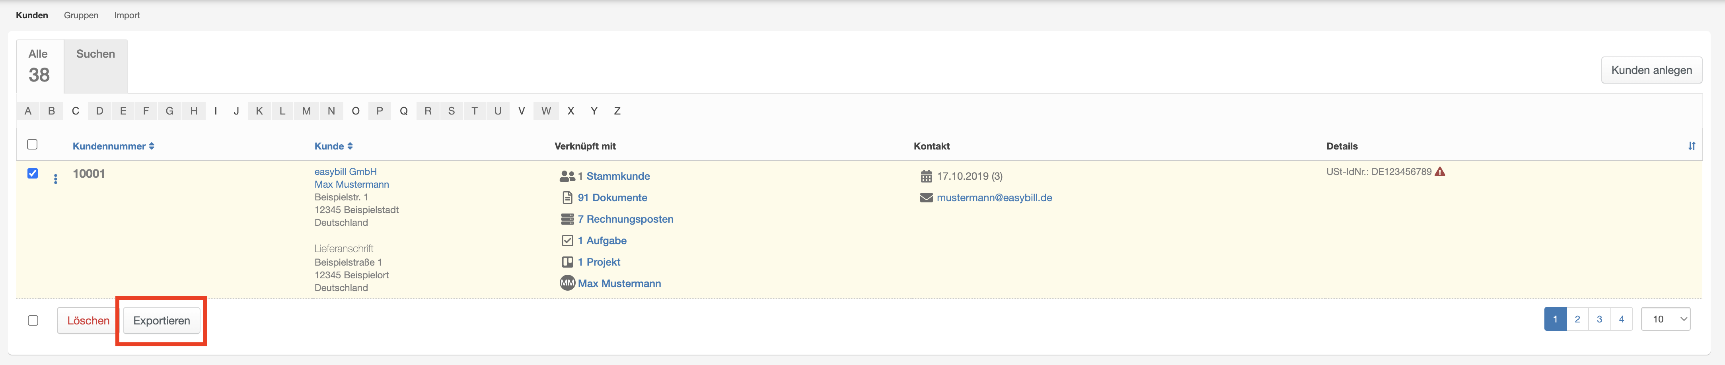Click the red warning triangle beside USt-IdNr.

tap(1440, 171)
